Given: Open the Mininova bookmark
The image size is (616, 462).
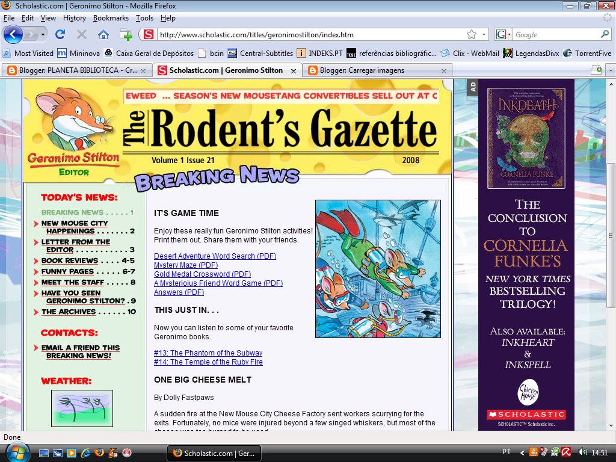Looking at the screenshot, I should [79, 53].
